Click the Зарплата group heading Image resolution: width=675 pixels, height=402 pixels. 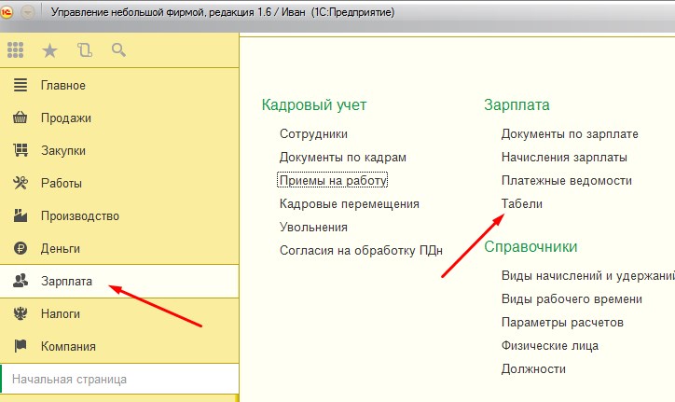click(x=517, y=104)
